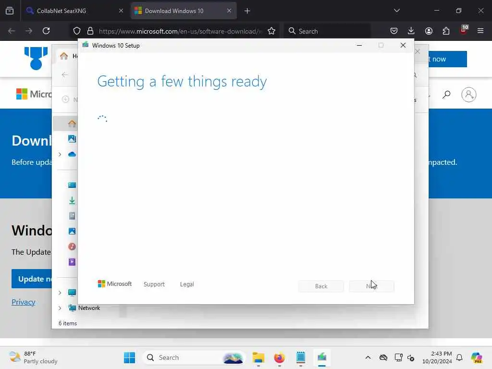This screenshot has width=492, height=369.
Task: Open the Desktop folder in File Explorer sidebar
Action: [x=72, y=185]
